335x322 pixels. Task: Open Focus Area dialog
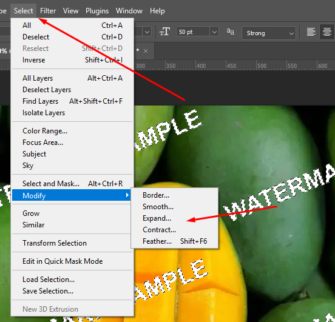point(73,143)
